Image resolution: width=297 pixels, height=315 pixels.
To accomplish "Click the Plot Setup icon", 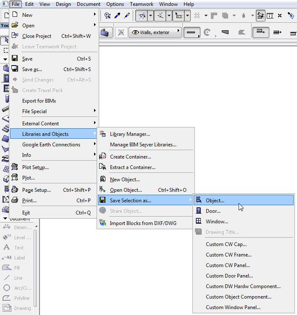I will (x=15, y=167).
